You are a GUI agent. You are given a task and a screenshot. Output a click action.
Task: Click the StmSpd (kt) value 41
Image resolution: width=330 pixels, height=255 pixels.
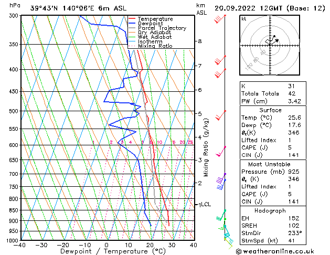291,240
